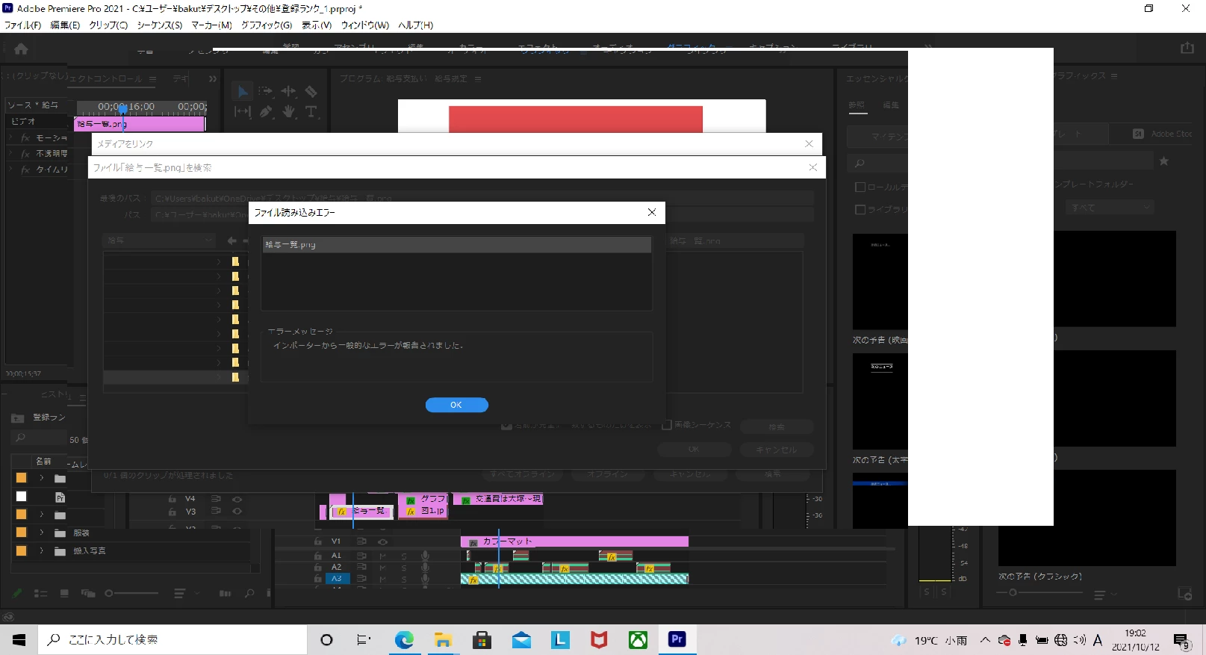
Task: Expand the 不透明度 effect
Action: (x=10, y=153)
